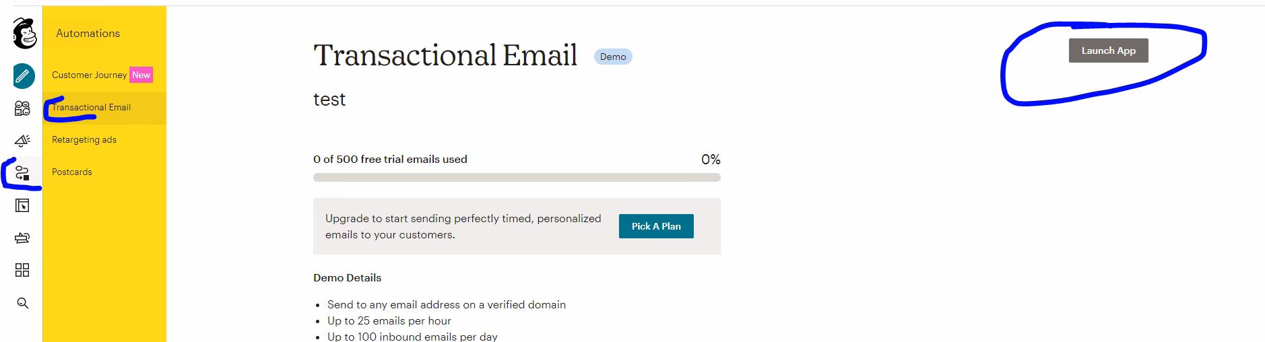
Task: Select Transactional Email in Automations menu
Action: (x=92, y=107)
